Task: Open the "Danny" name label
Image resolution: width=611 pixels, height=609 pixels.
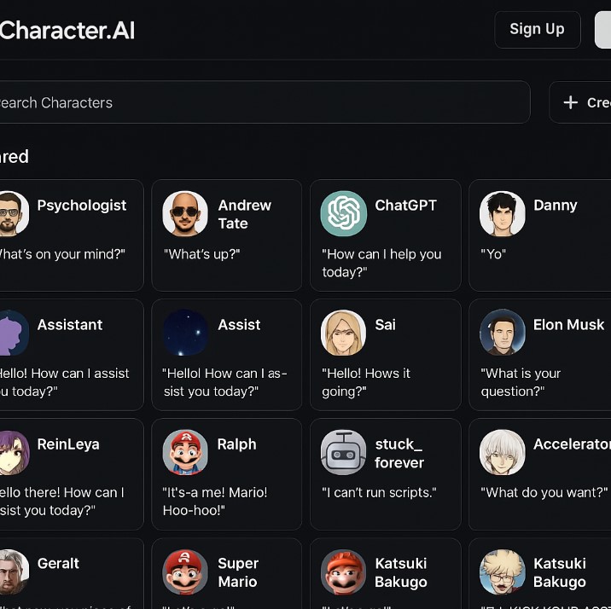Action: click(x=556, y=206)
